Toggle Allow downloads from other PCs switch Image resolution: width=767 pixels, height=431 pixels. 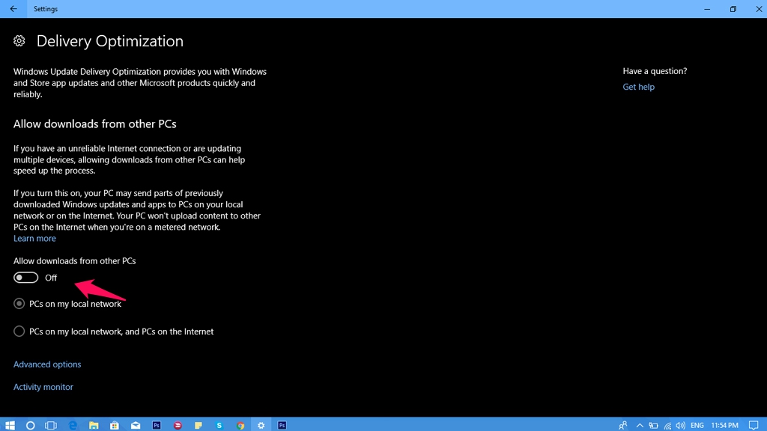click(x=25, y=278)
